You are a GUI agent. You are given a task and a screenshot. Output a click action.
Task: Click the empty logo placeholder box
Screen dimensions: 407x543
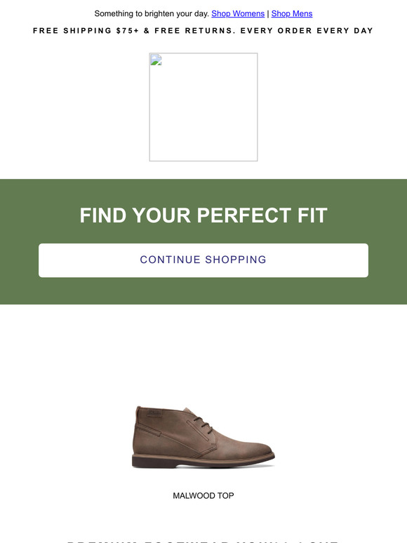203,107
